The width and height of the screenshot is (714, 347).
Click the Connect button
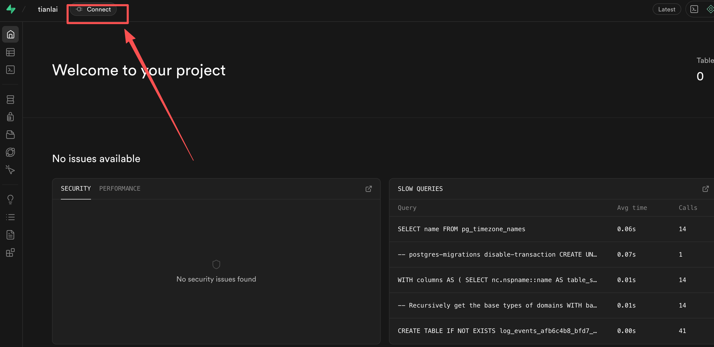click(x=93, y=9)
